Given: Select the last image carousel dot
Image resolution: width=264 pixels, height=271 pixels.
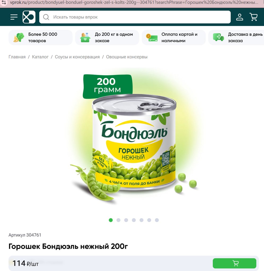Looking at the screenshot, I should point(157,220).
